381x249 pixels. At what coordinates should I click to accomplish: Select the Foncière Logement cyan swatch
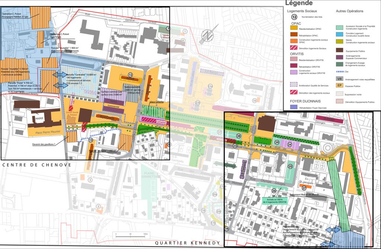click(x=340, y=34)
